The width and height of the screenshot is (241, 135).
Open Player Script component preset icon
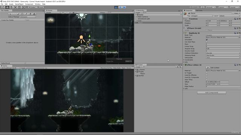click(x=238, y=28)
